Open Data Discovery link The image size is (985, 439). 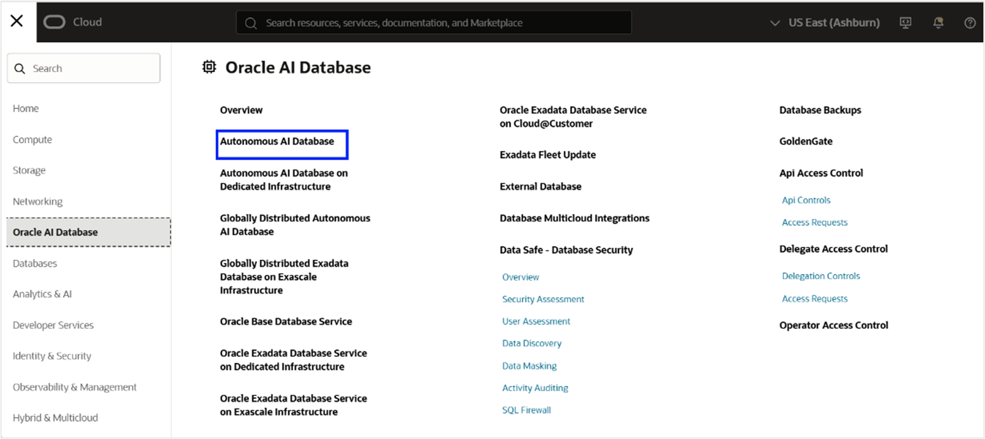(x=531, y=343)
